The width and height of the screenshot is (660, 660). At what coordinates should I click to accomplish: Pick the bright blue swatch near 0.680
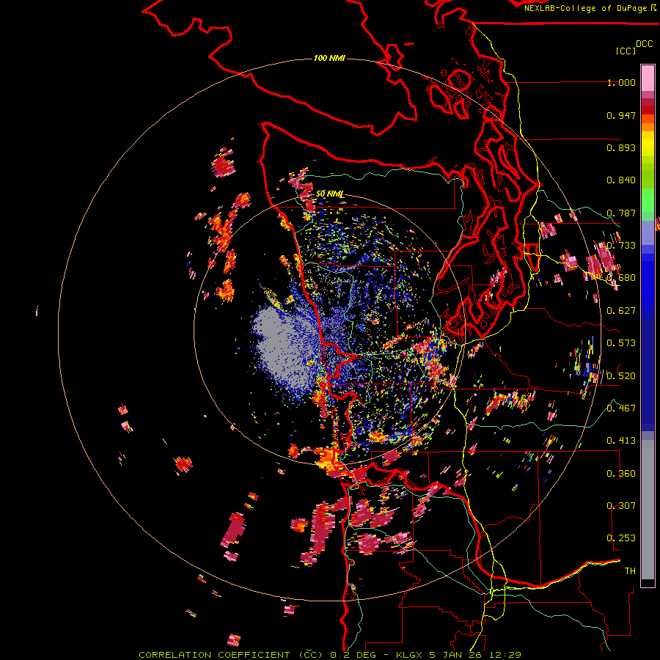click(x=648, y=282)
